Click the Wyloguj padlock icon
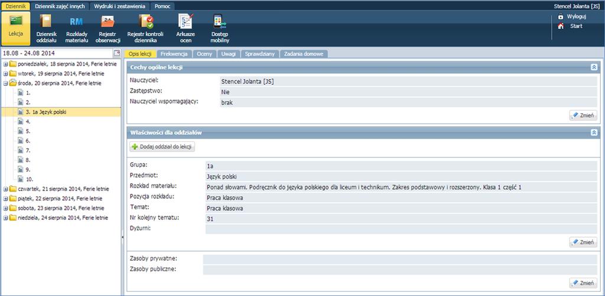This screenshot has height=296, width=605. click(x=561, y=17)
